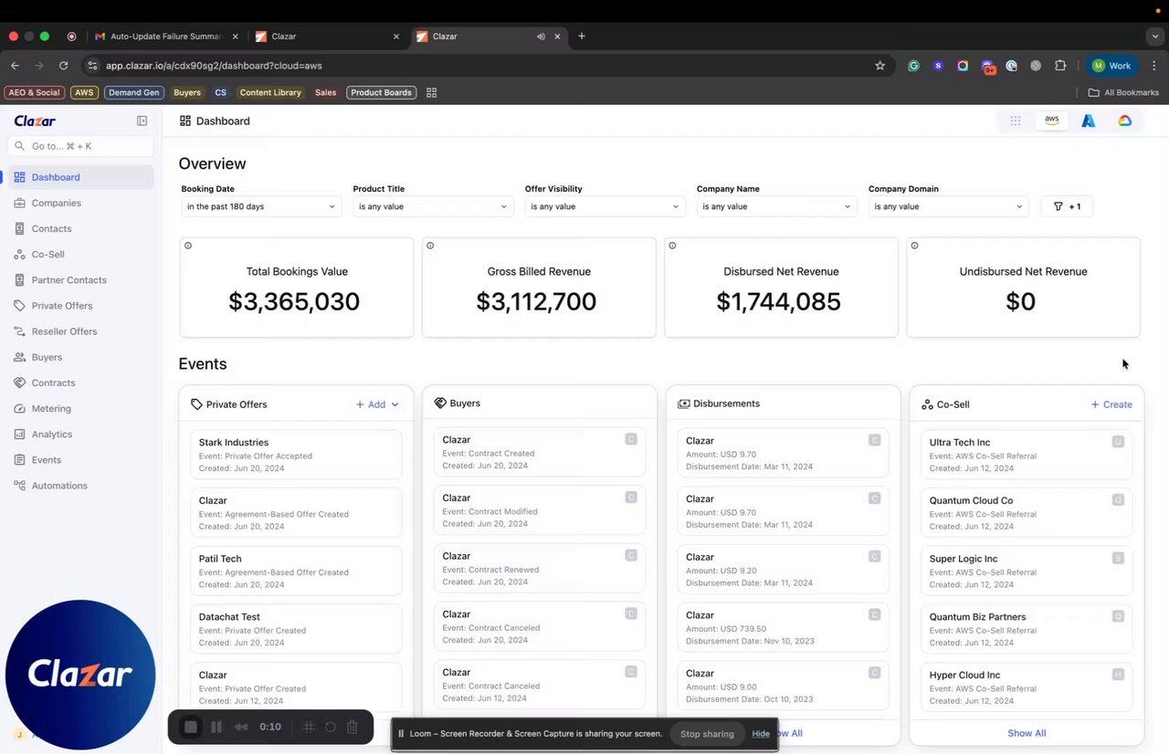Expand the chevron next to Private Offers Add

(395, 404)
